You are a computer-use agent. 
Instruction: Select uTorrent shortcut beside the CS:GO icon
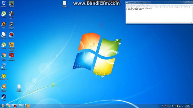[x=4, y=46]
